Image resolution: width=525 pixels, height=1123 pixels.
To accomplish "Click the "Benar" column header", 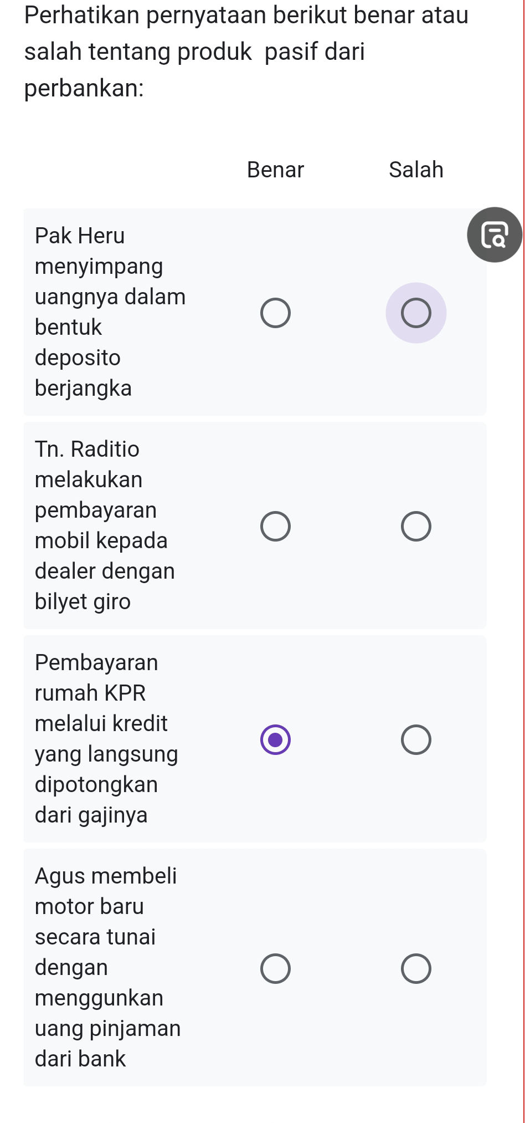I will pyautogui.click(x=275, y=170).
